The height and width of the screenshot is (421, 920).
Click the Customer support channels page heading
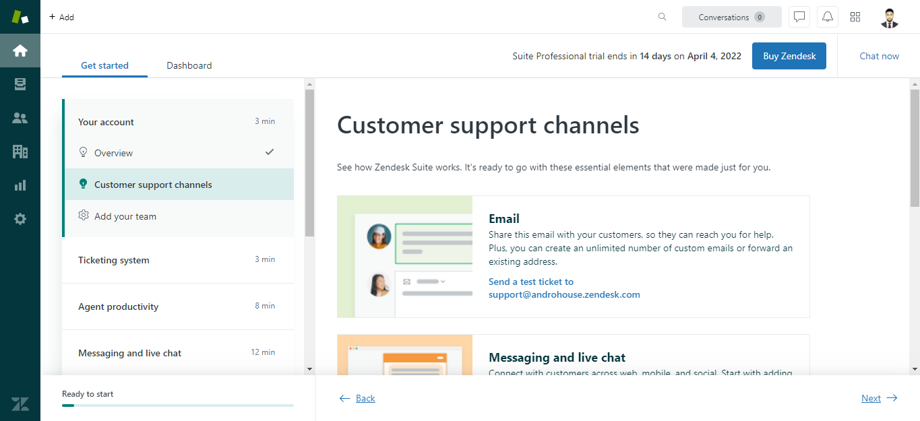(488, 125)
